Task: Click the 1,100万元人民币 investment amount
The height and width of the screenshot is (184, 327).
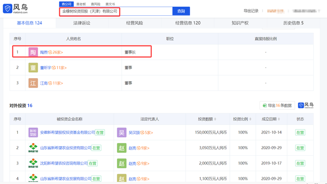Action: pyautogui.click(x=213, y=179)
